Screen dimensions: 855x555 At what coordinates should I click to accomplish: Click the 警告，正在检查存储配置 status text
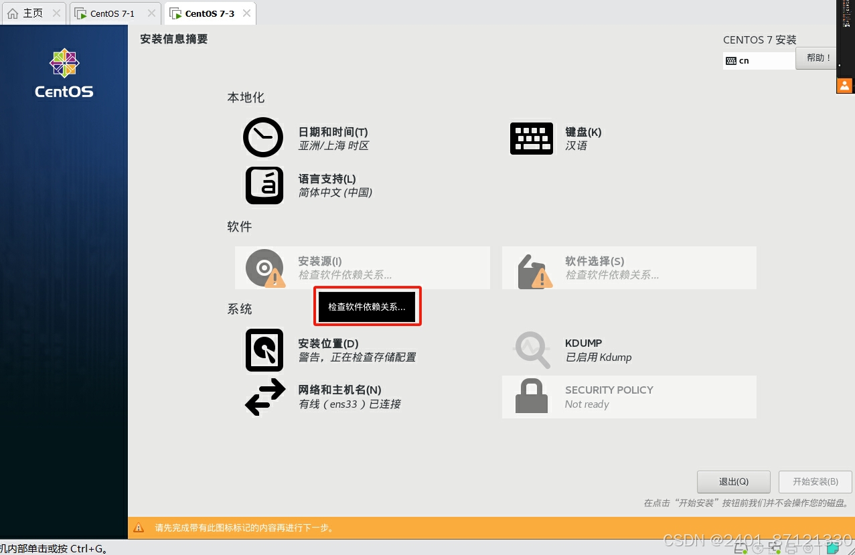pyautogui.click(x=357, y=358)
